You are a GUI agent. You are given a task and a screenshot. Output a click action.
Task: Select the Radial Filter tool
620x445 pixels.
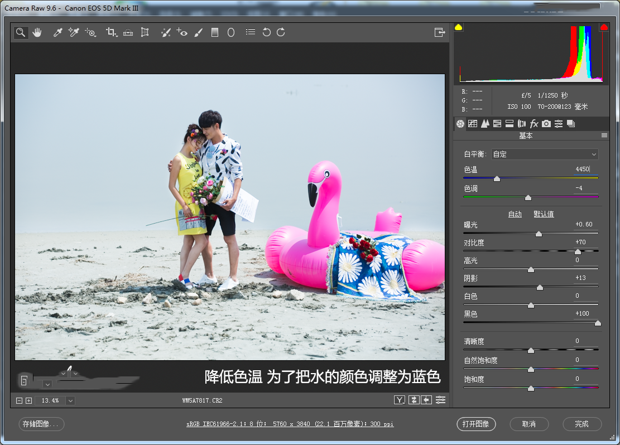pyautogui.click(x=231, y=32)
